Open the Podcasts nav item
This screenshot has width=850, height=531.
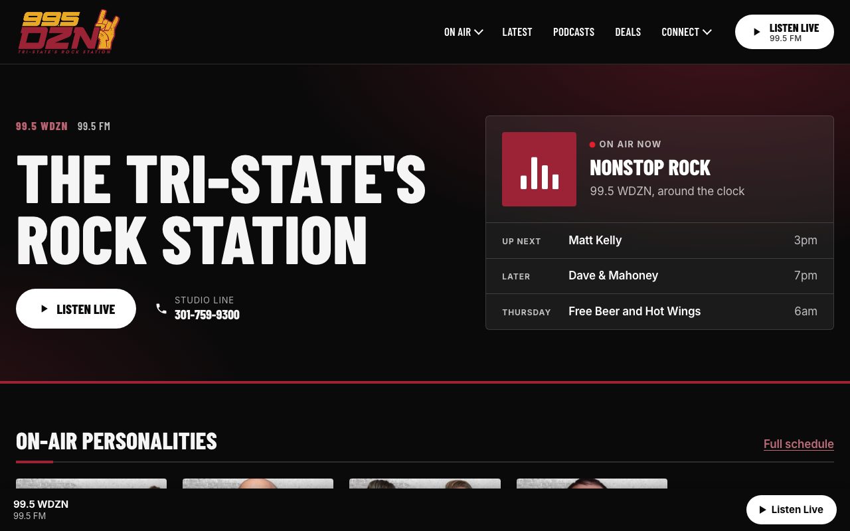point(574,32)
